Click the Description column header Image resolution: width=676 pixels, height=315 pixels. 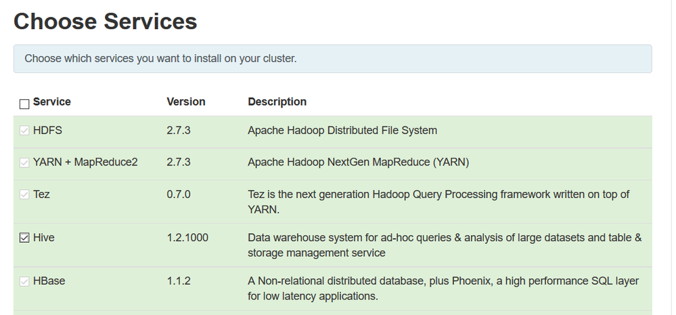277,102
